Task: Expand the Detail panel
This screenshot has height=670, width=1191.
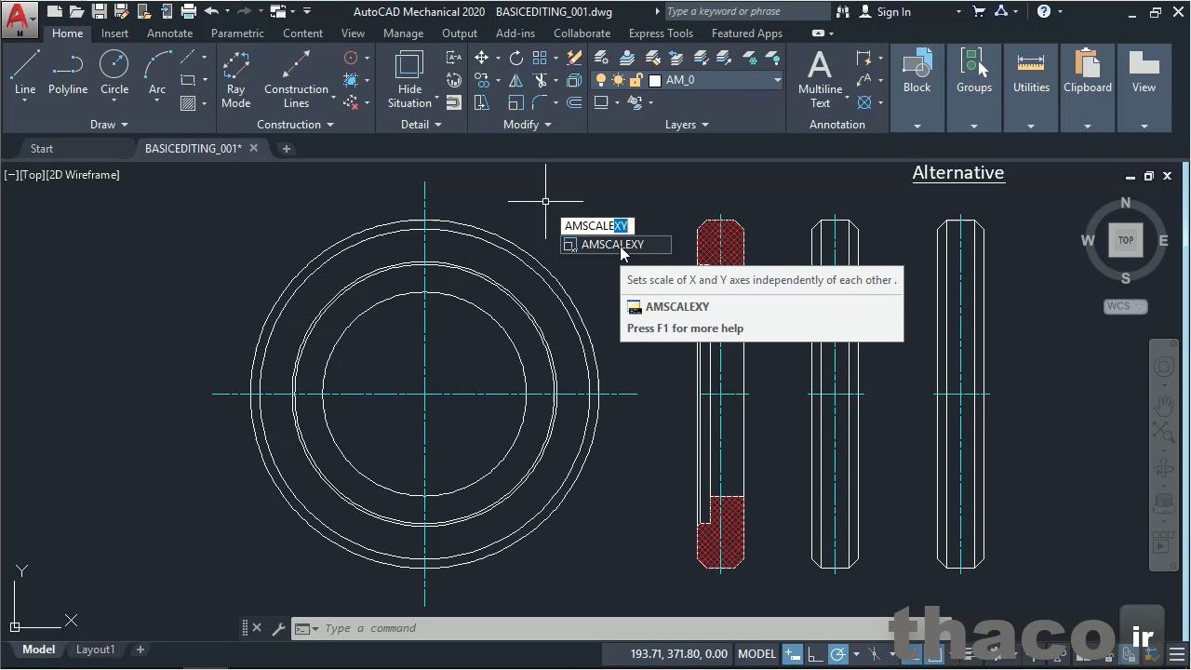Action: 421,125
